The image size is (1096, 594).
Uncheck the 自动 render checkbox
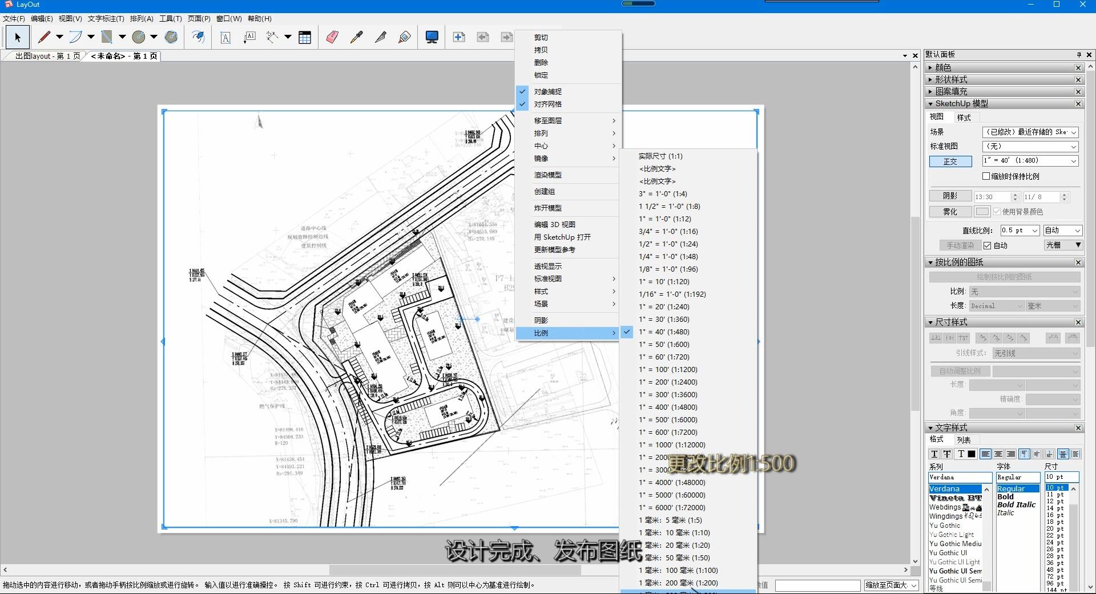(x=988, y=245)
